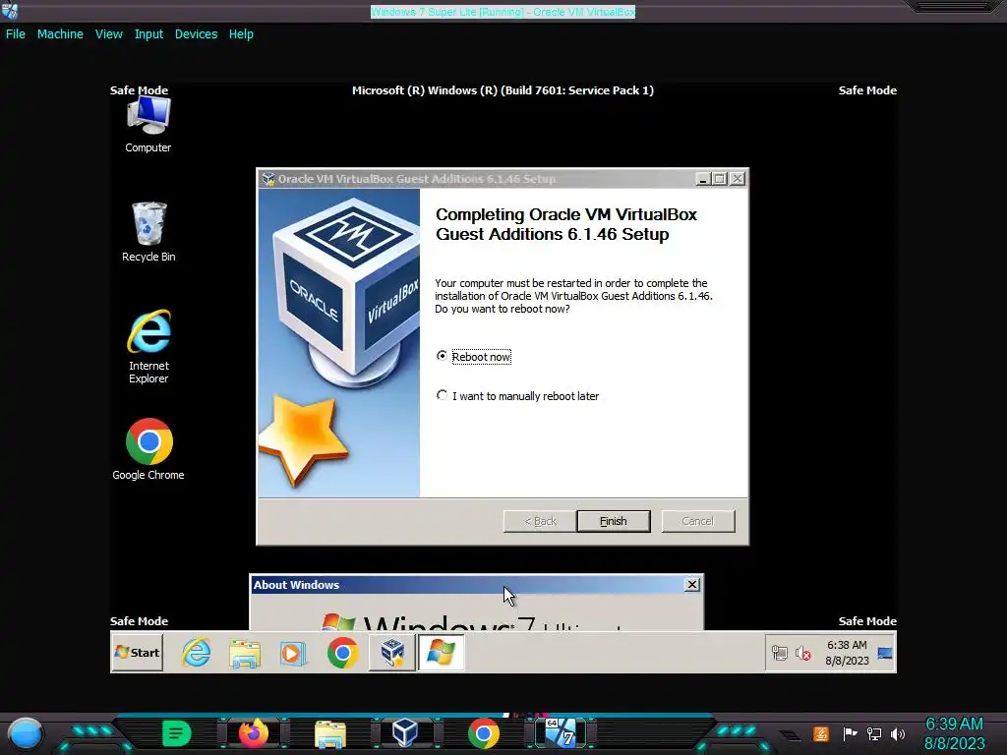The image size is (1007, 755).
Task: Click the Cancel button in setup
Action: pyautogui.click(x=697, y=521)
